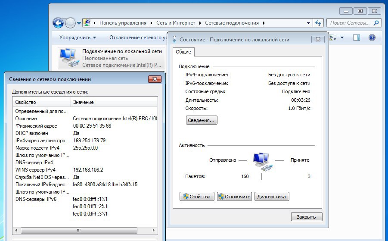Image resolution: width=388 pixels, height=241 pixels.
Task: Click IPv4 address '169.254.179.79'
Action: [x=89, y=141]
